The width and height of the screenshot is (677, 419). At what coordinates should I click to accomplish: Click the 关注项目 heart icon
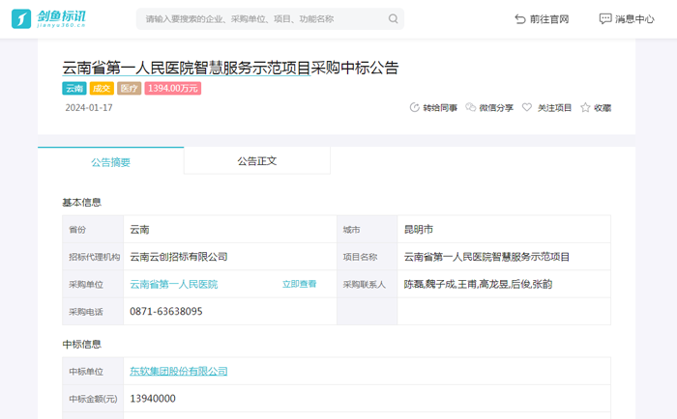coord(527,107)
